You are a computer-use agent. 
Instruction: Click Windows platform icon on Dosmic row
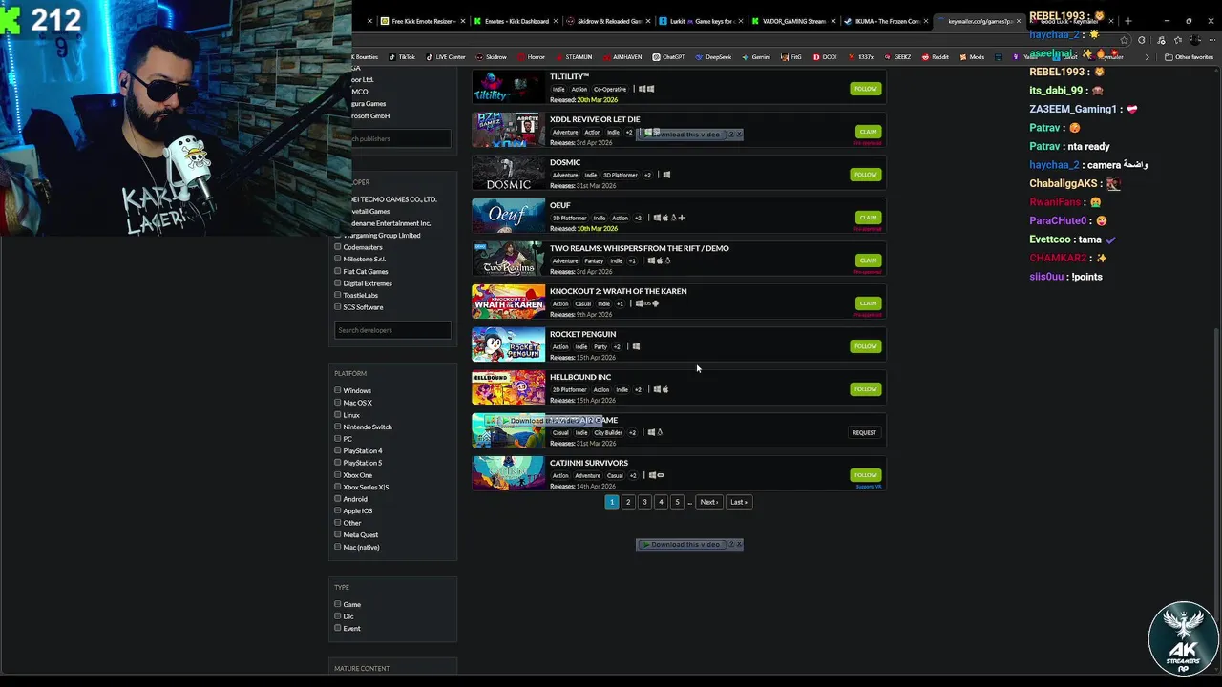tap(666, 175)
